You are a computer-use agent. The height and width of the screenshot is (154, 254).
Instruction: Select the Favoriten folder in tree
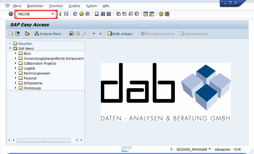coord(25,44)
